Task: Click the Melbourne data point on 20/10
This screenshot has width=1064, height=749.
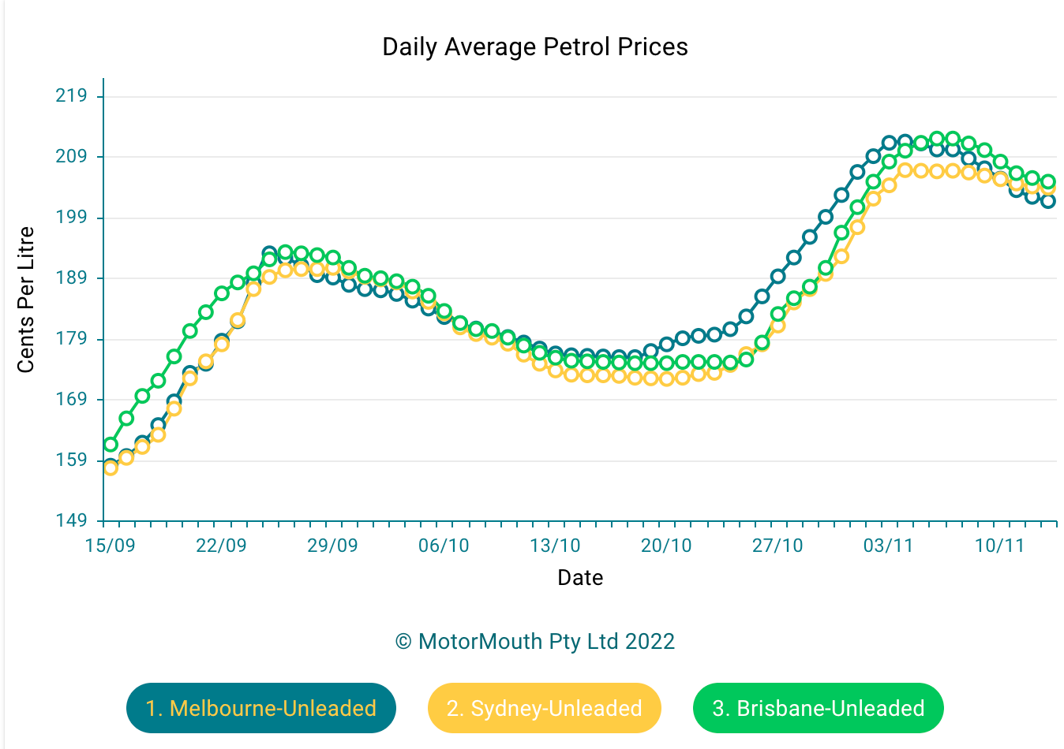Action: click(667, 344)
